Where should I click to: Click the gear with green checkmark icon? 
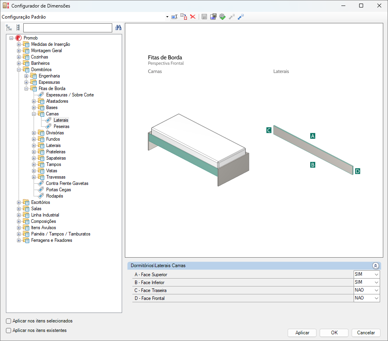[x=222, y=17]
